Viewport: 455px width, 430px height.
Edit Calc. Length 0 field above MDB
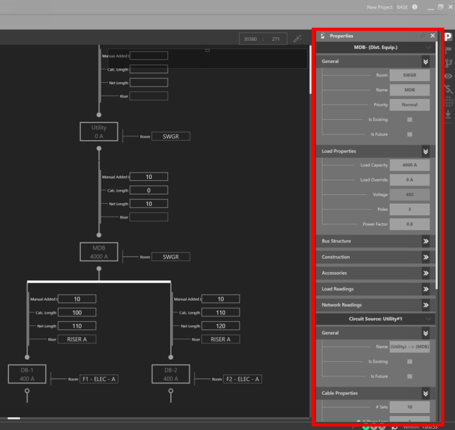tap(148, 190)
